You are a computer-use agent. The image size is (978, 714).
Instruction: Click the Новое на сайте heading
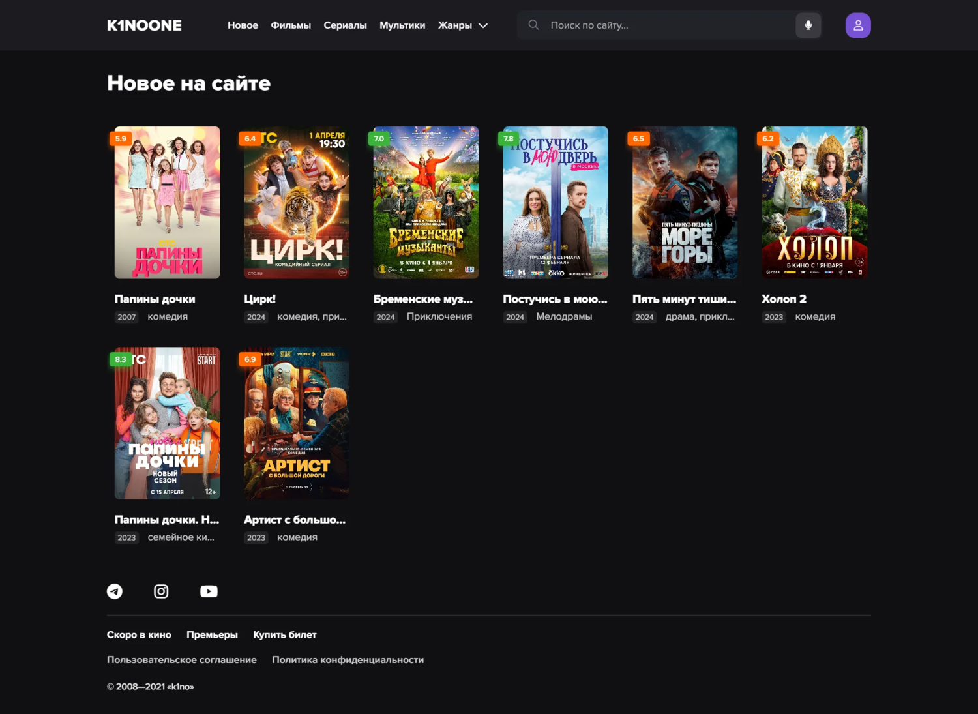tap(188, 83)
